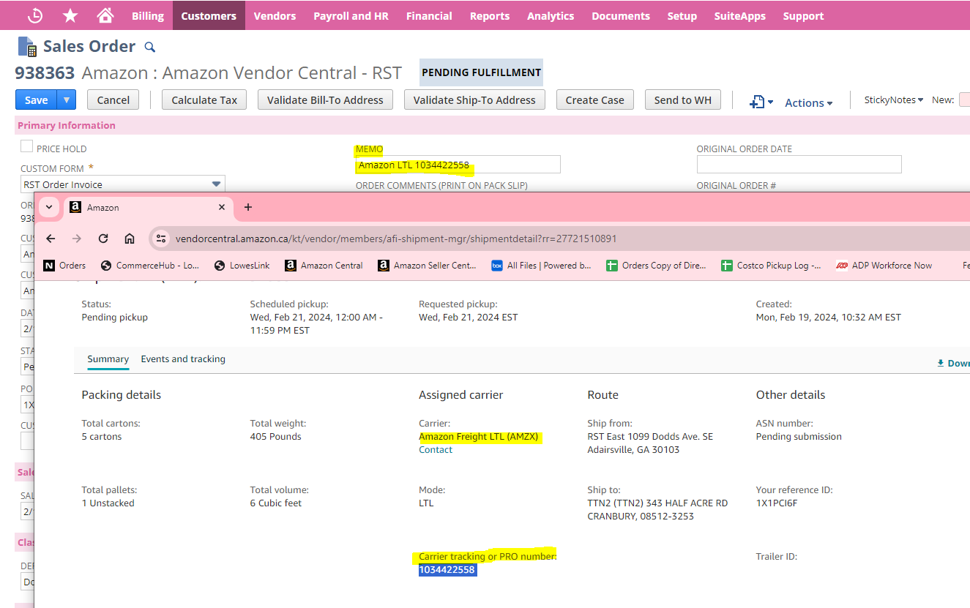The image size is (970, 608).
Task: Open the Actions dropdown menu
Action: pos(809,103)
